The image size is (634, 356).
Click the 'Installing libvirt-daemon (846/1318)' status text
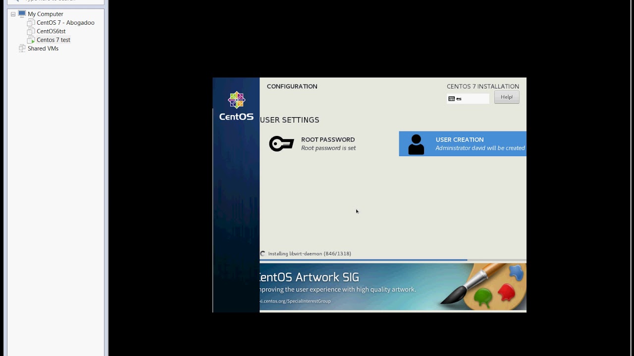pos(310,254)
